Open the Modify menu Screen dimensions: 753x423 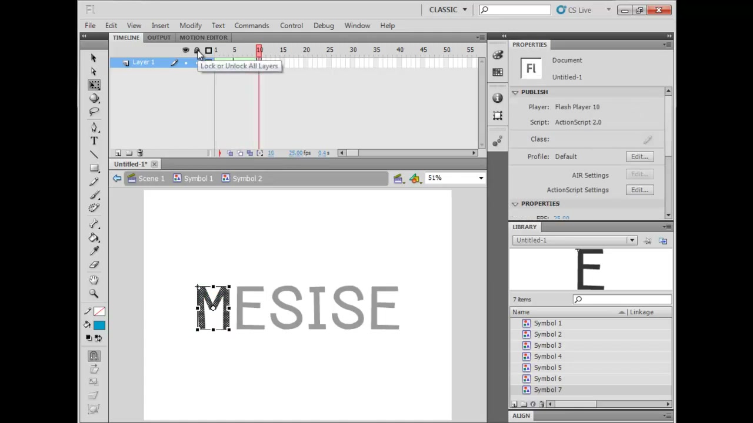point(191,26)
